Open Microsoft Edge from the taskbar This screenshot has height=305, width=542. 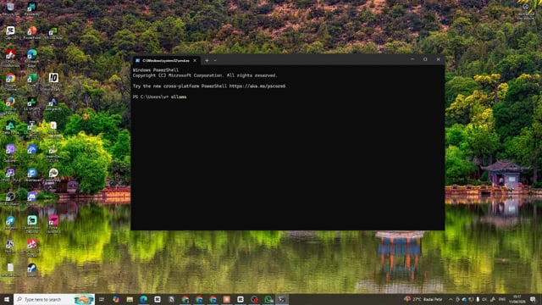[143, 299]
